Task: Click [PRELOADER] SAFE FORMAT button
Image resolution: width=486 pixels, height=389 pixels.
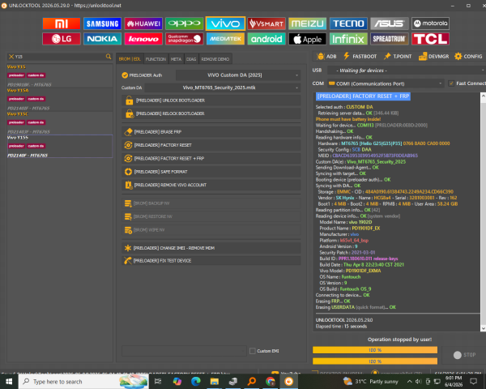Action: tap(211, 172)
